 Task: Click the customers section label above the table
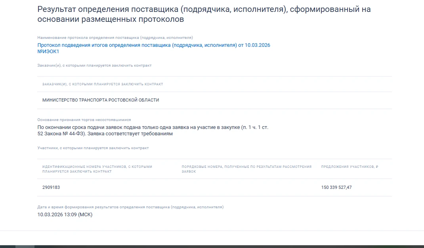94,65
